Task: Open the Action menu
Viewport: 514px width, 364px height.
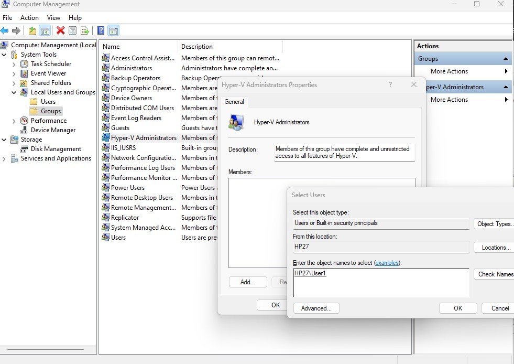Action: (29, 18)
